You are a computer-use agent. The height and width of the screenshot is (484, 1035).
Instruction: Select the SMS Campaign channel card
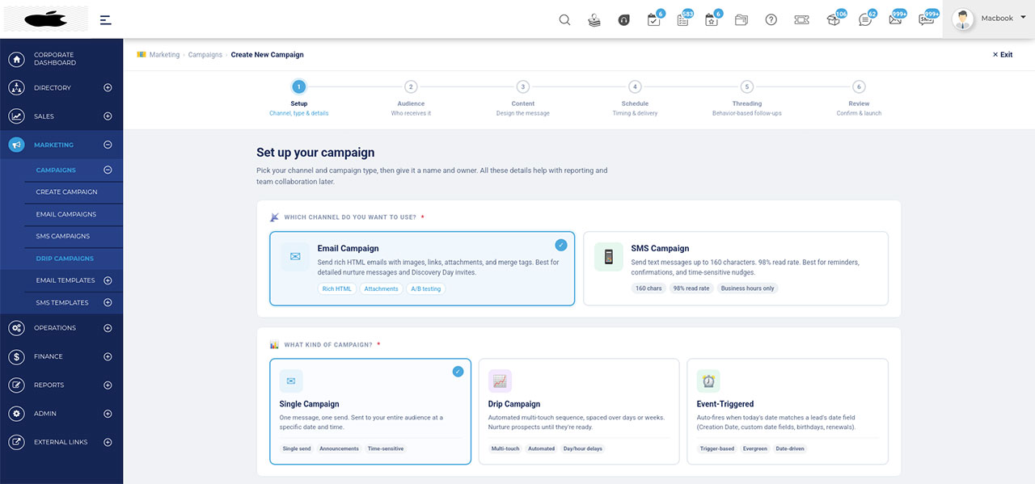[736, 269]
